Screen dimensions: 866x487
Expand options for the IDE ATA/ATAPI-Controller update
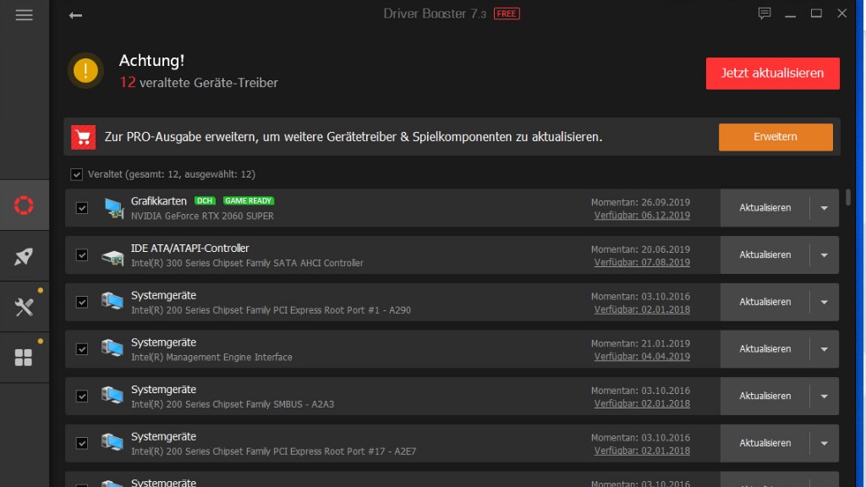pyautogui.click(x=824, y=254)
